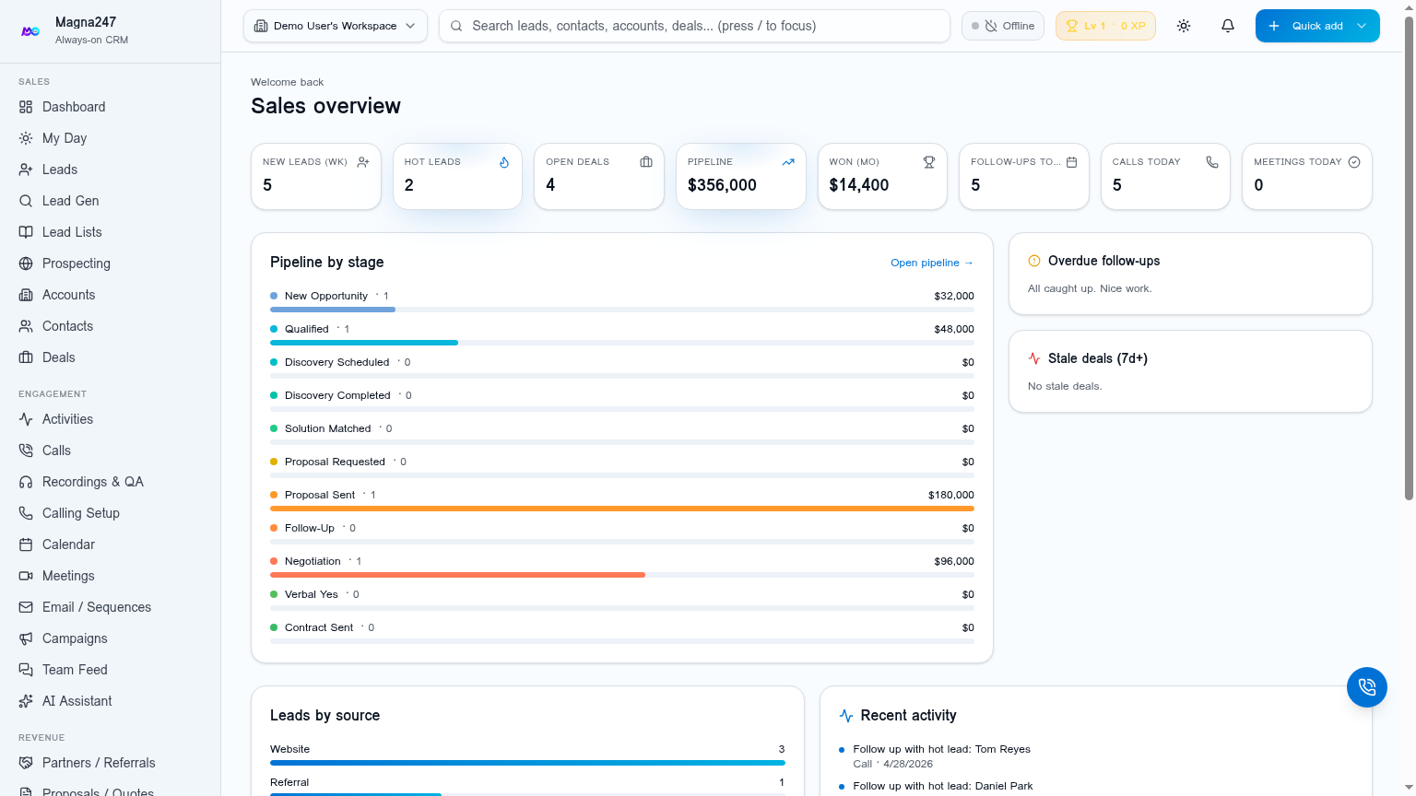This screenshot has height=796, width=1416.
Task: Click the Stale deals (7d+) heading
Action: (1098, 358)
